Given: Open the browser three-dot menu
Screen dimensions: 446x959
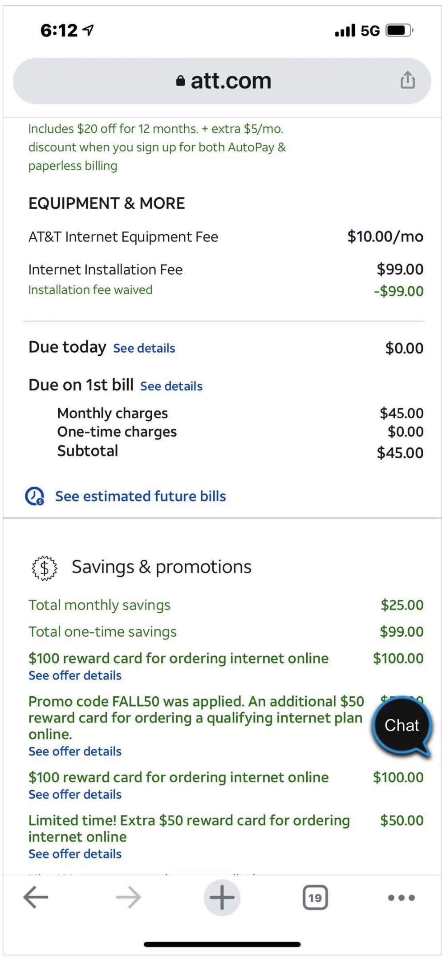Looking at the screenshot, I should click(400, 898).
